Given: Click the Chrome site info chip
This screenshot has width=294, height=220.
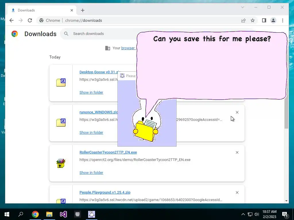Looking at the screenshot, I should point(49,20).
